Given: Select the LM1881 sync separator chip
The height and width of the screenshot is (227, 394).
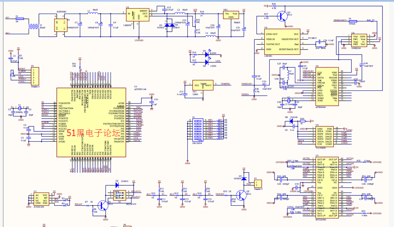Looking at the screenshot, I should coord(282,42).
